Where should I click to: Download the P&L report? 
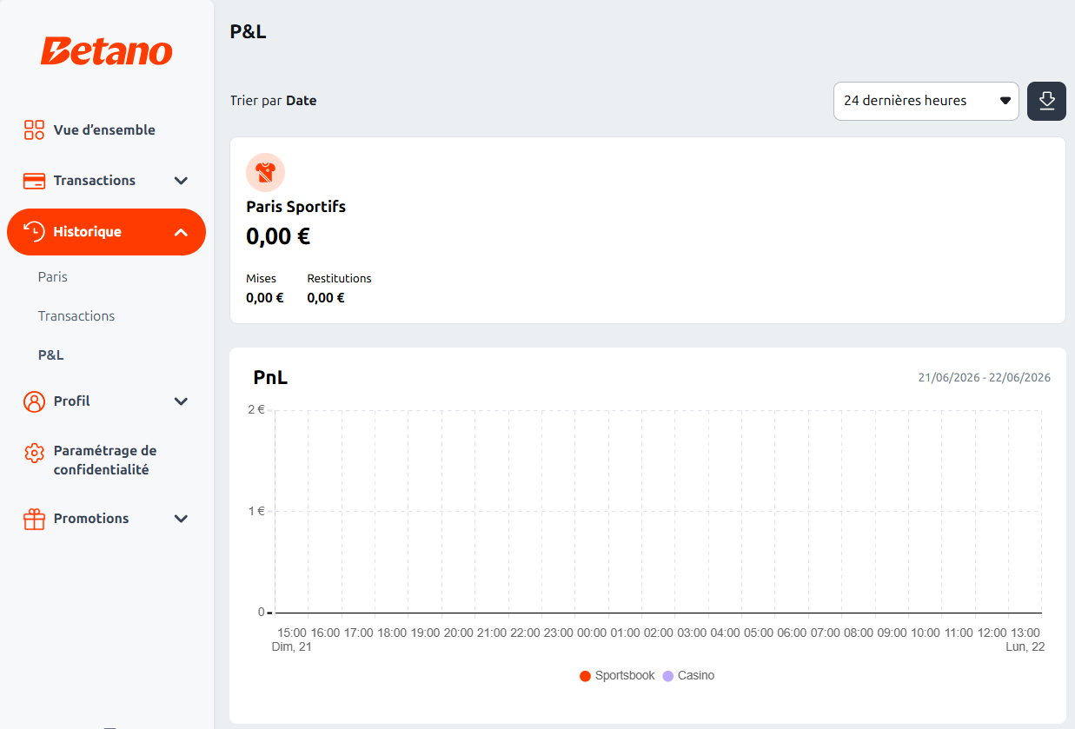click(x=1046, y=101)
